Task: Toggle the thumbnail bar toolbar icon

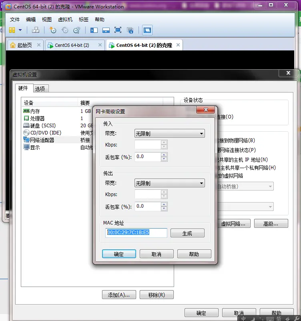Action: click(x=106, y=30)
